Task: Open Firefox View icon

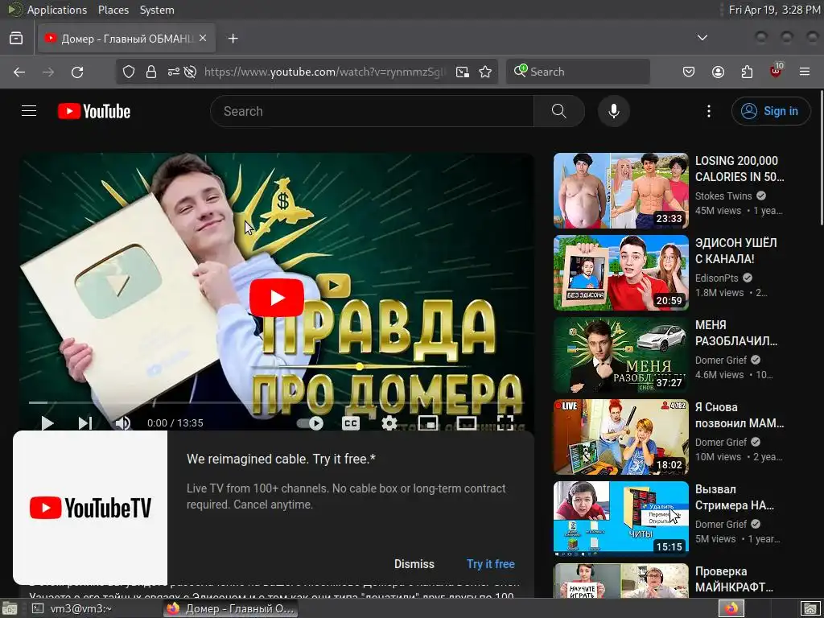Action: pyautogui.click(x=16, y=39)
